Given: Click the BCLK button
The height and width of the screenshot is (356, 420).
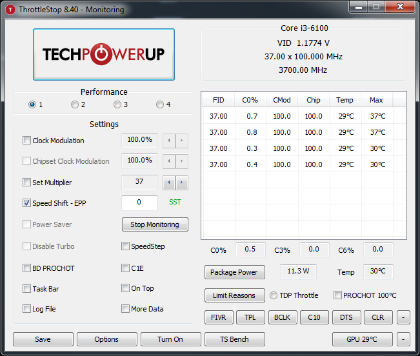Looking at the screenshot, I should coord(283,317).
